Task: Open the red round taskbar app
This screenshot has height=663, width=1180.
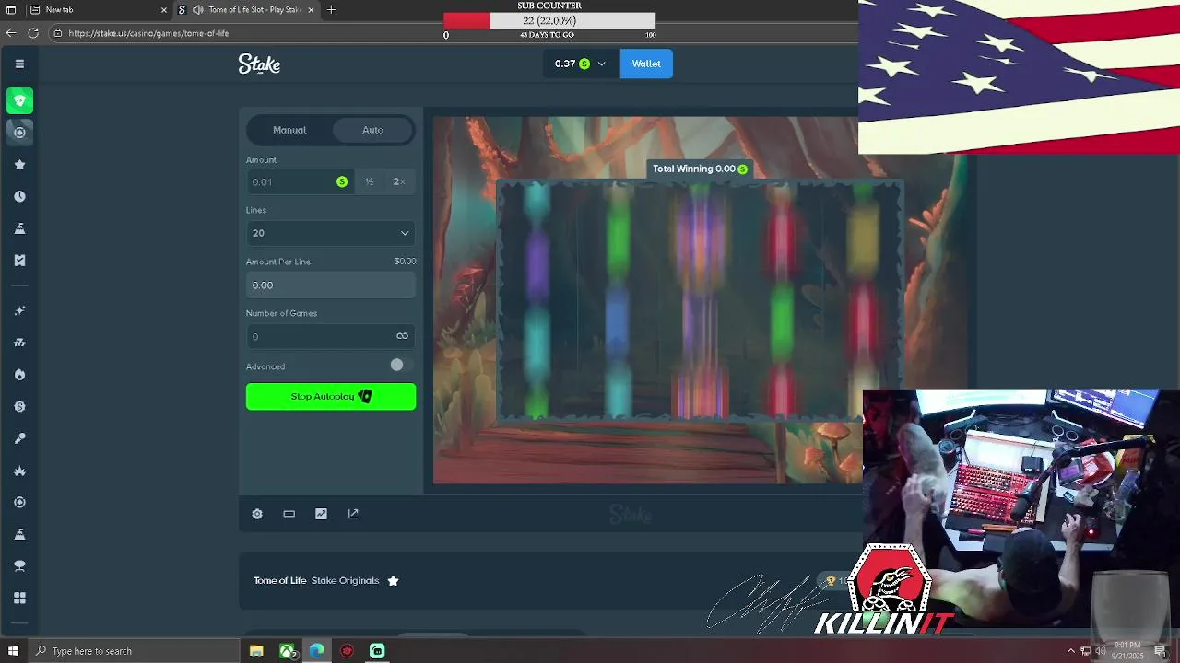Action: (x=347, y=651)
